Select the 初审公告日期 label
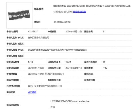 point(13,68)
